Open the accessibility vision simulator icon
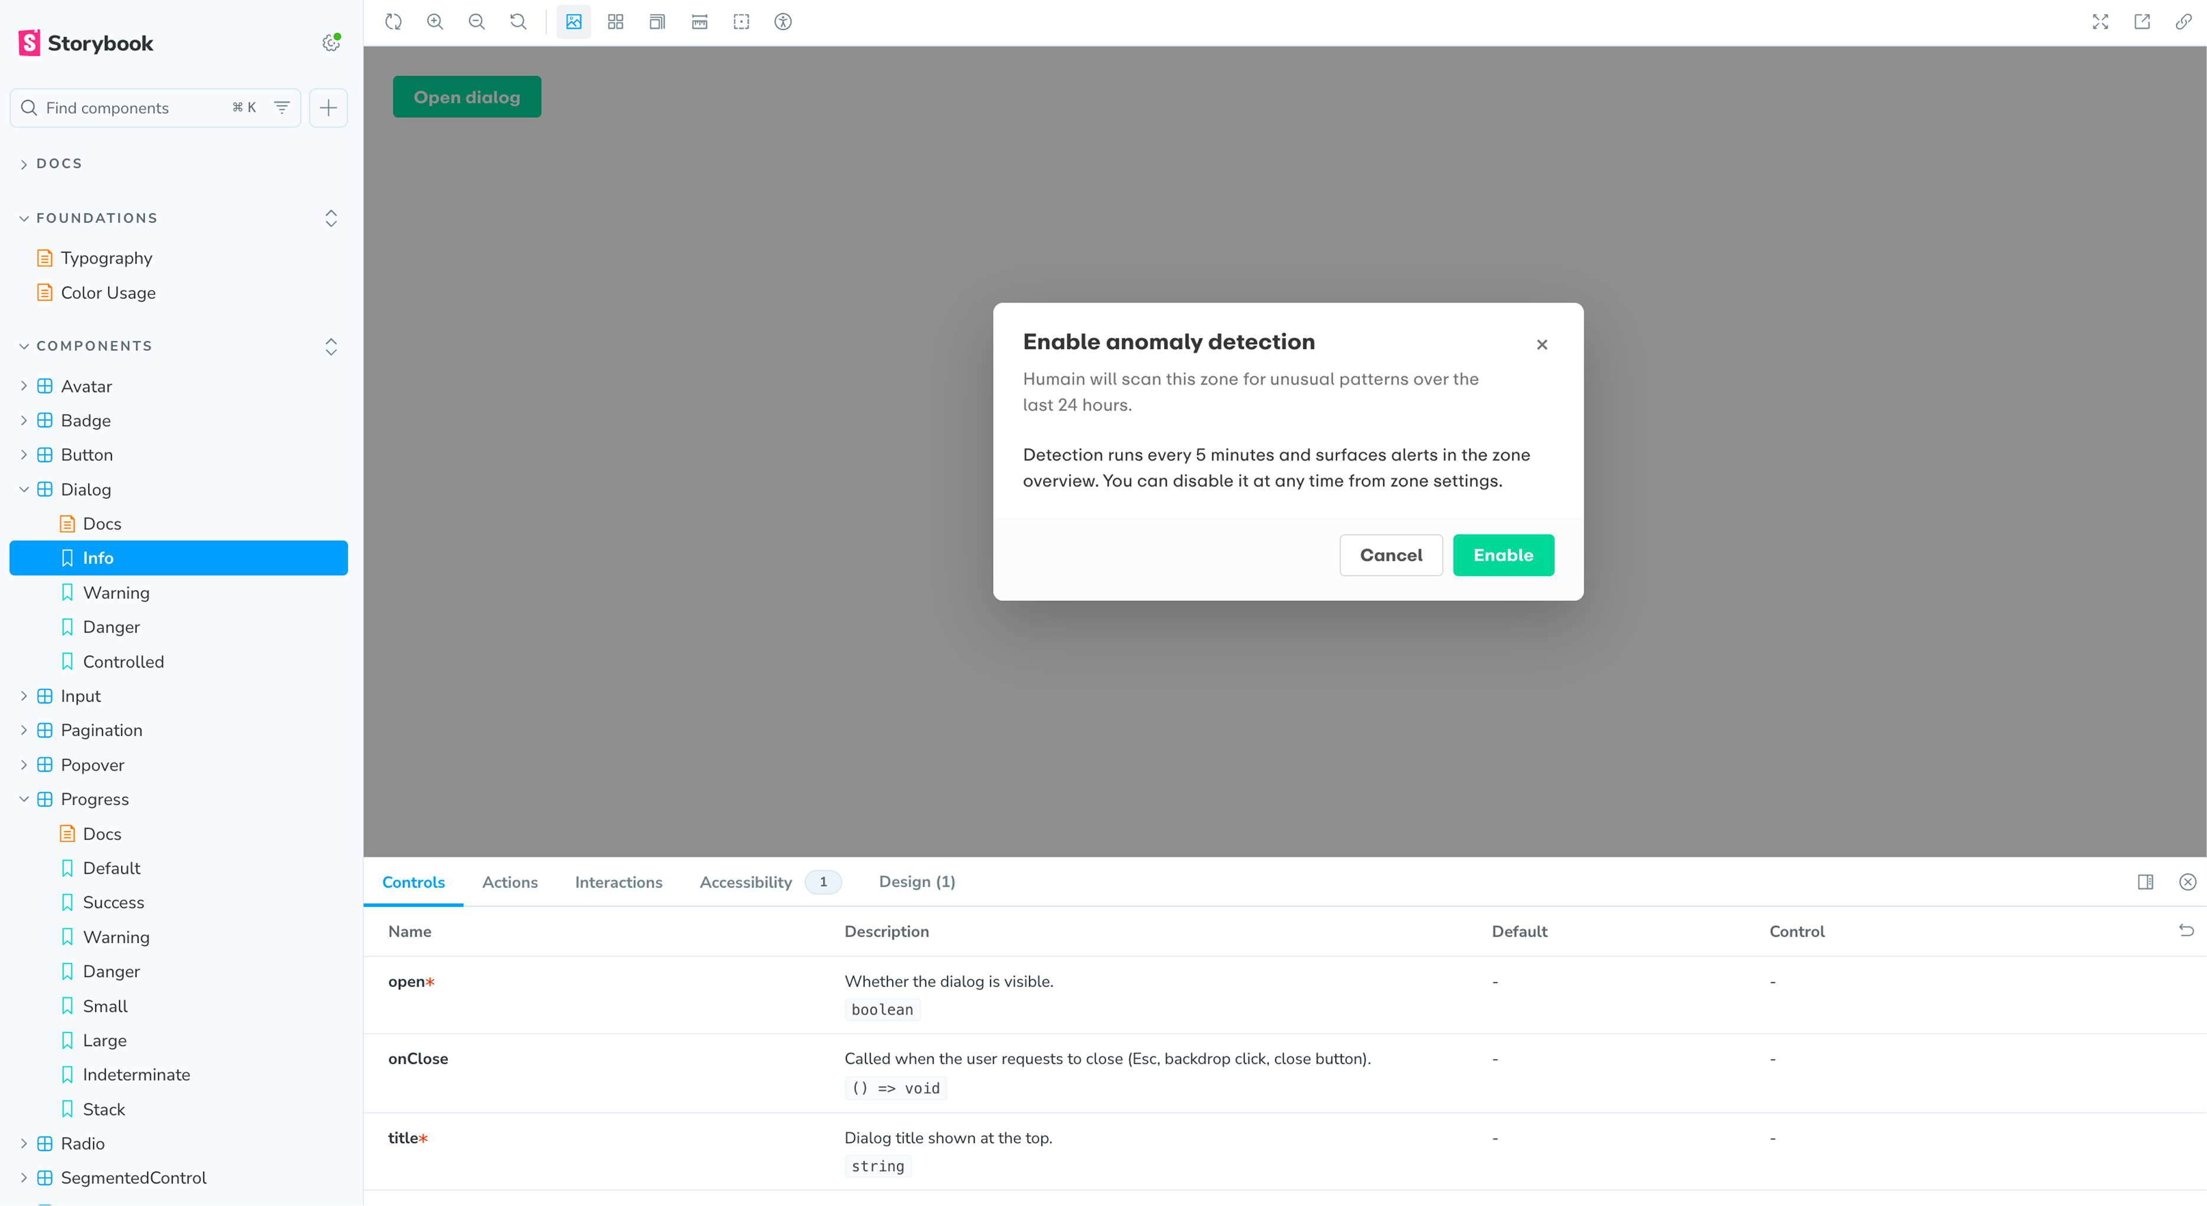Viewport: 2207px width, 1206px height. (x=782, y=22)
